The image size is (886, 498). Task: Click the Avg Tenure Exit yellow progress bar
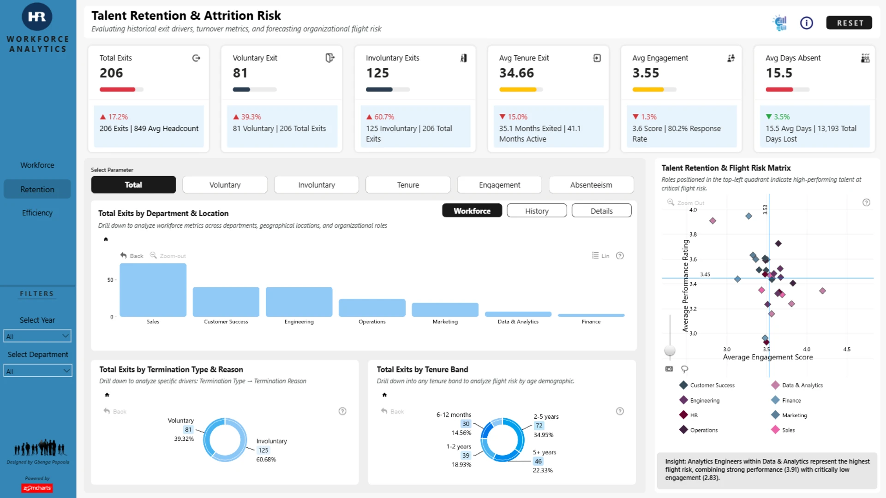tap(521, 89)
